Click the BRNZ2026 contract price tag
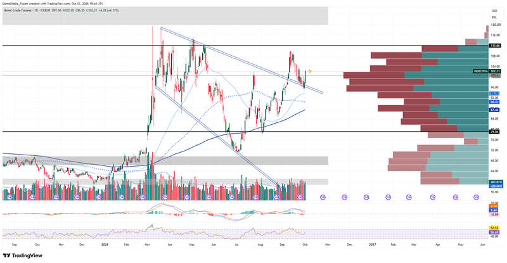 pos(481,71)
